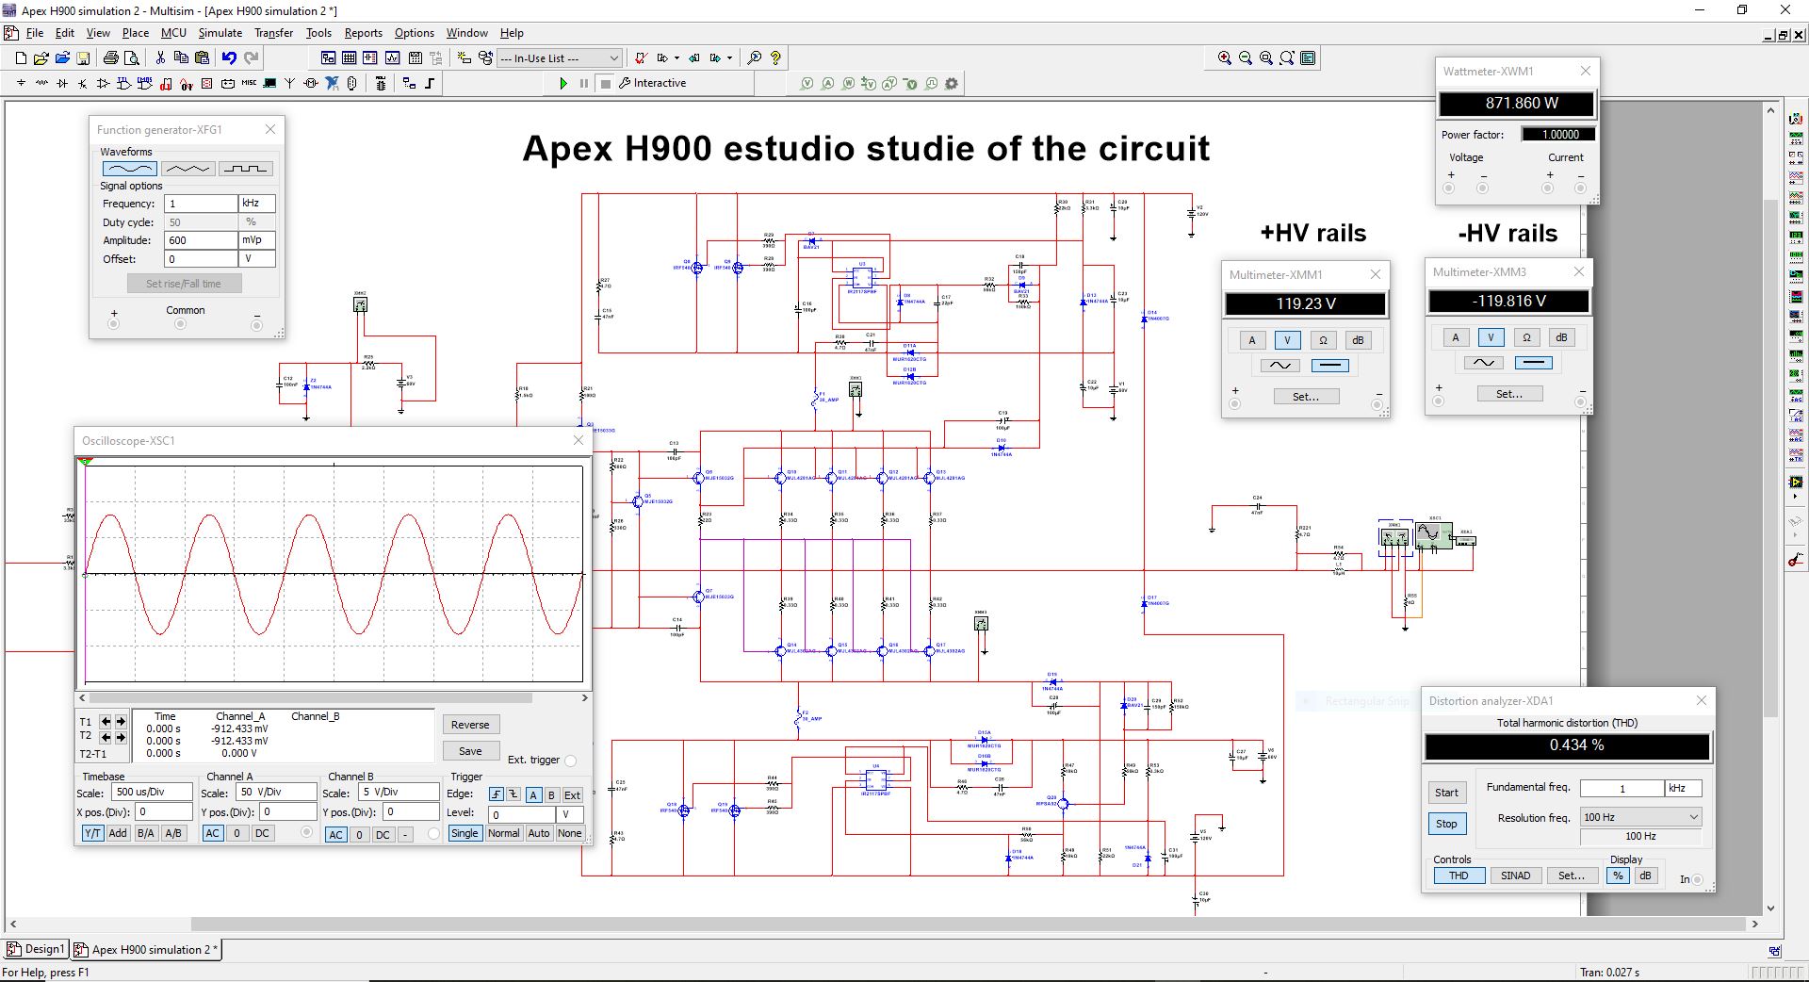
Task: Click the Zoom to area icon
Action: [1266, 57]
